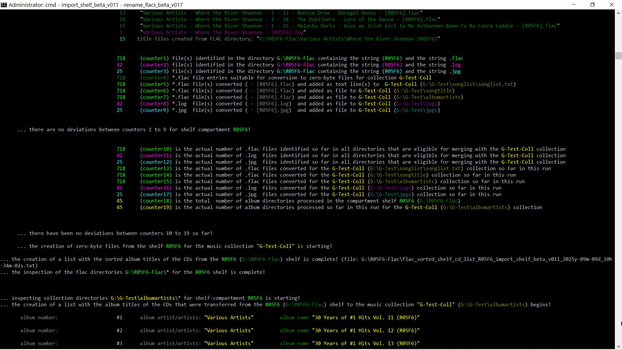
Task: Click the G:\G-Test\songlist\songlist.txt path on counter5 line
Action: click(x=468, y=84)
